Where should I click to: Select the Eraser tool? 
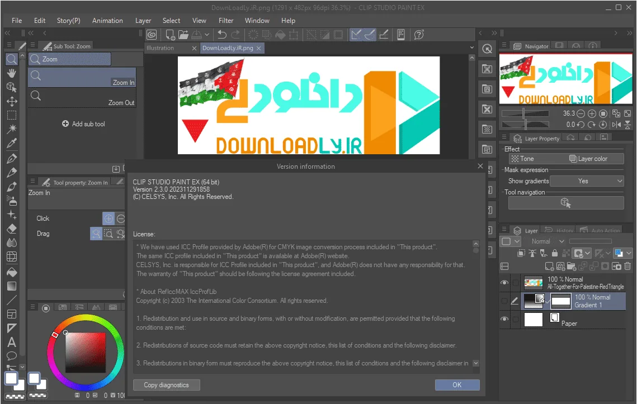click(12, 229)
